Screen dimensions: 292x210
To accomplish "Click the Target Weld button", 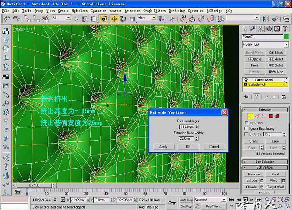I will click(275, 187).
